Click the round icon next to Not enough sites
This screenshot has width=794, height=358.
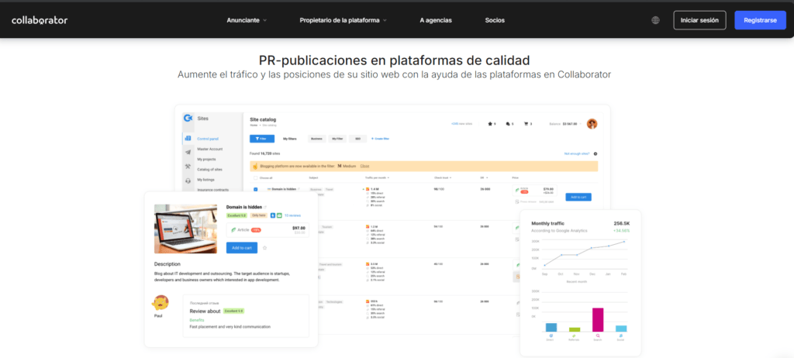coord(595,153)
